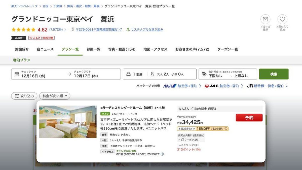Image resolution: width=302 pixels, height=170 pixels.
Task: Click the map pin address icon
Action: [x=73, y=29]
